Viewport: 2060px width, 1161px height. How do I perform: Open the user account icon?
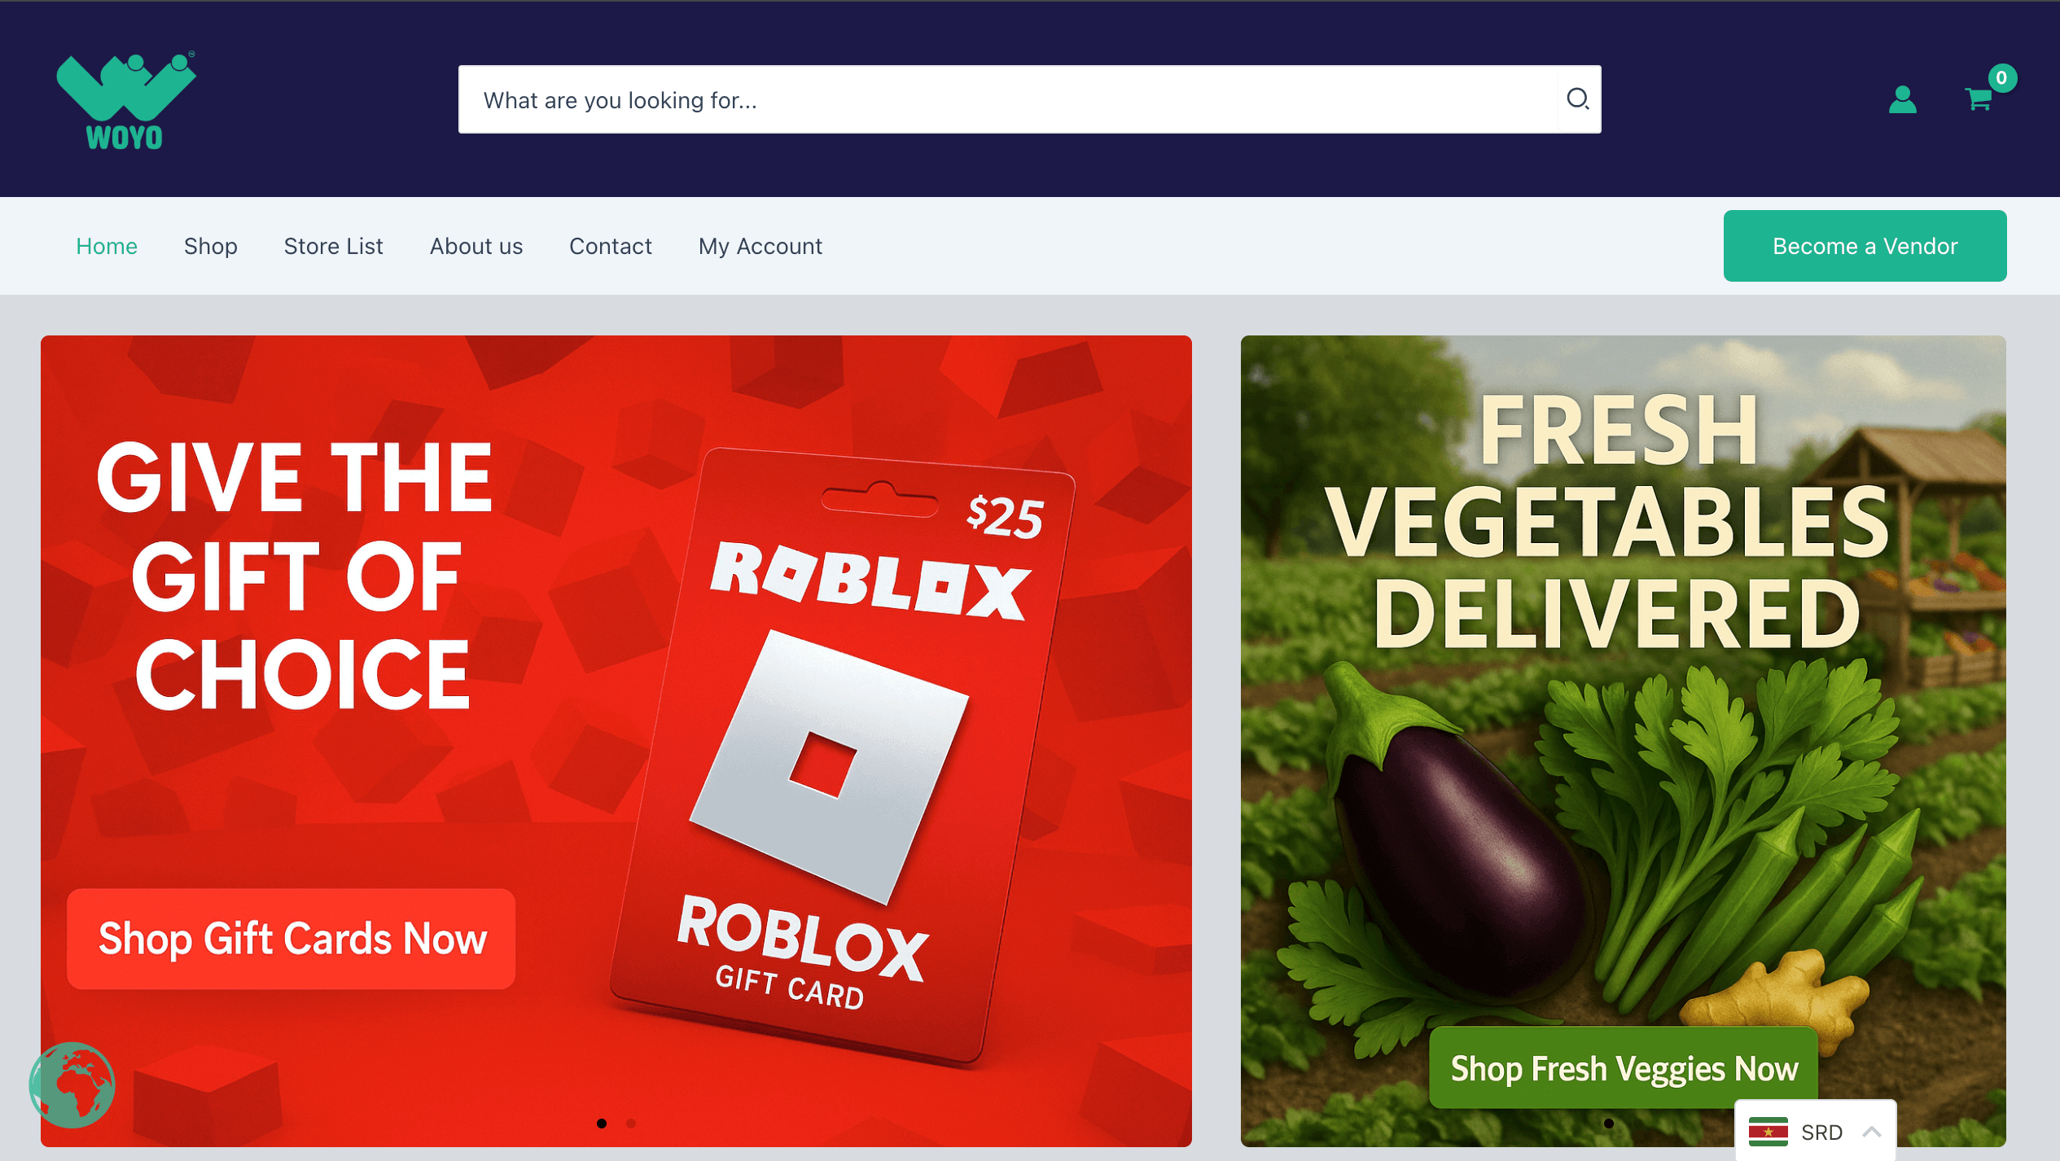1902,99
